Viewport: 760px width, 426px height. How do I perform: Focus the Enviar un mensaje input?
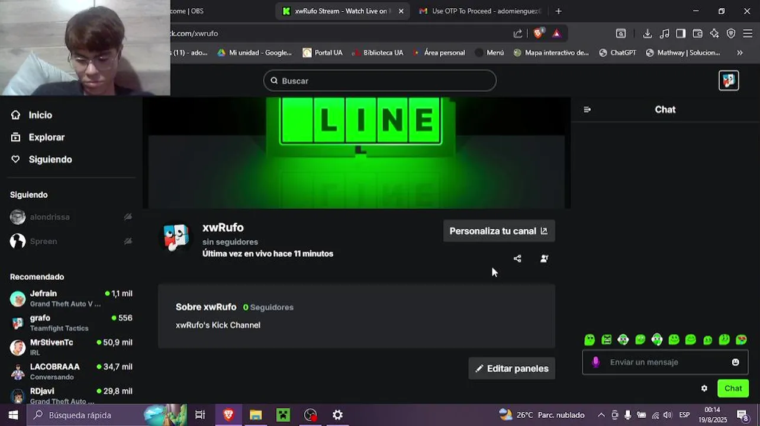(665, 362)
